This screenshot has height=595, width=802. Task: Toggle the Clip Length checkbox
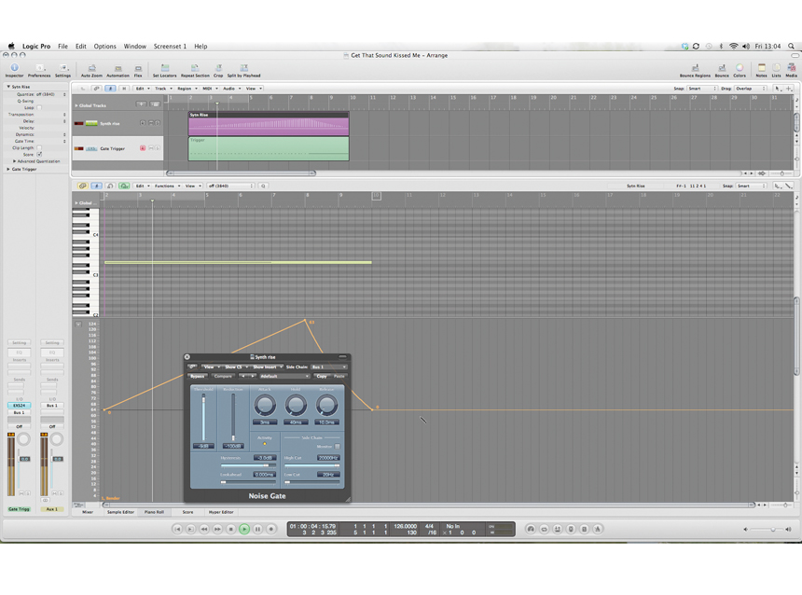[39, 148]
